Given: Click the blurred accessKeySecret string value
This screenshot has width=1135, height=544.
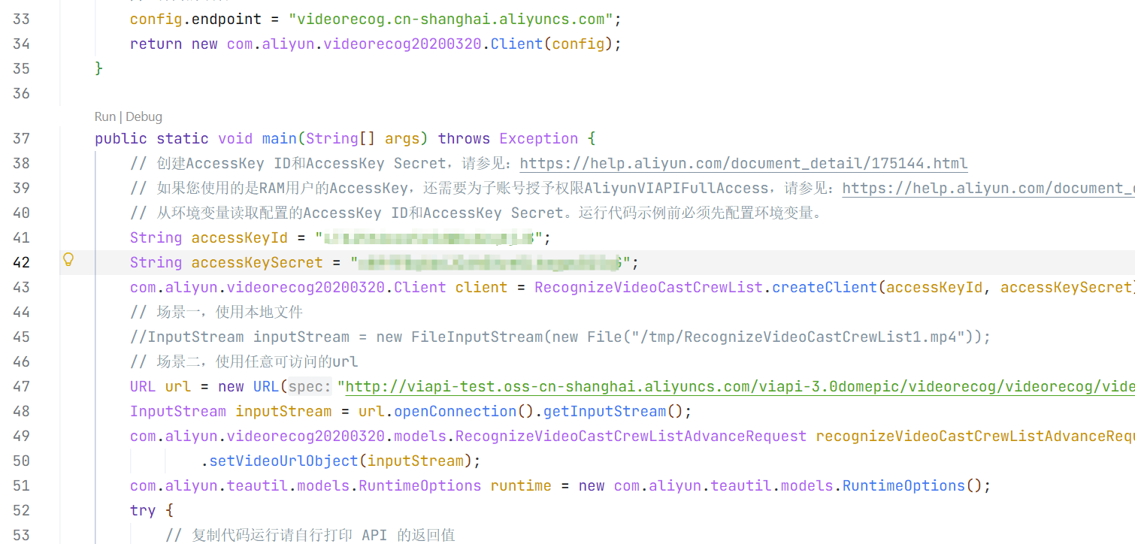Looking at the screenshot, I should click(x=490, y=262).
